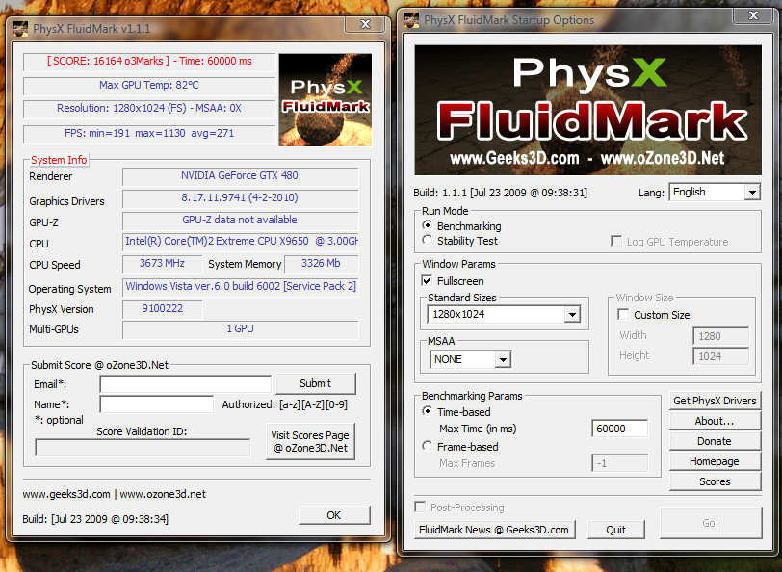Click the Max Frames -1 field
The image size is (782, 572).
pos(619,463)
